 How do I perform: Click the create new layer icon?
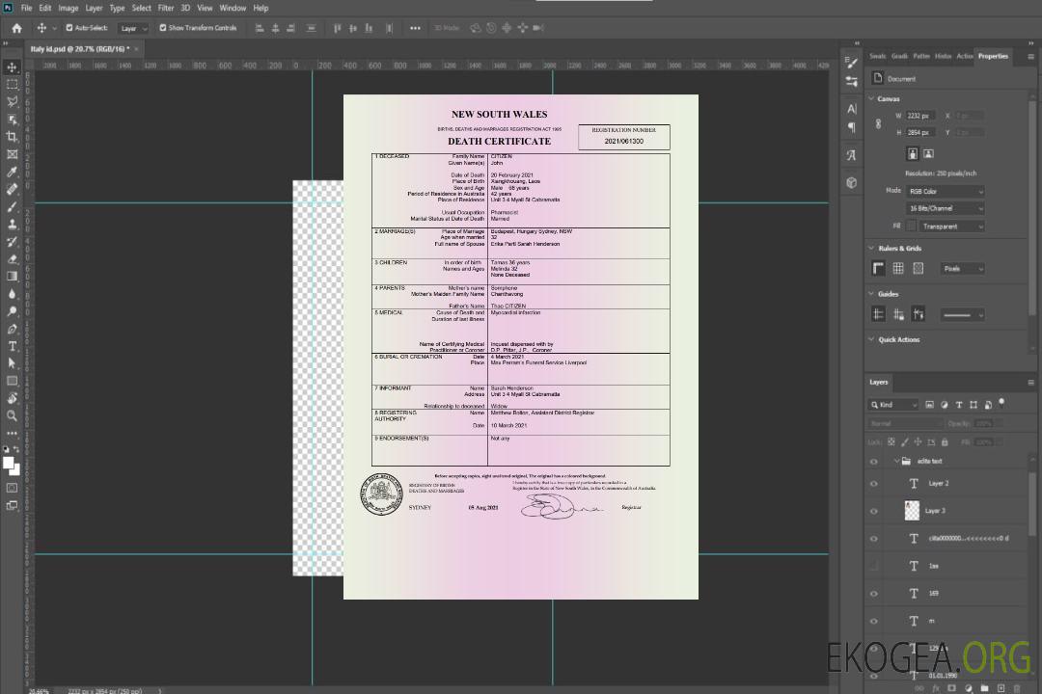(x=1001, y=688)
